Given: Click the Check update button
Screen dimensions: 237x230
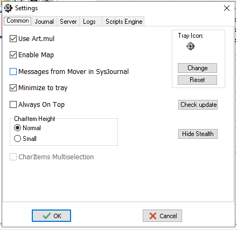Looking at the screenshot, I should [x=198, y=105].
